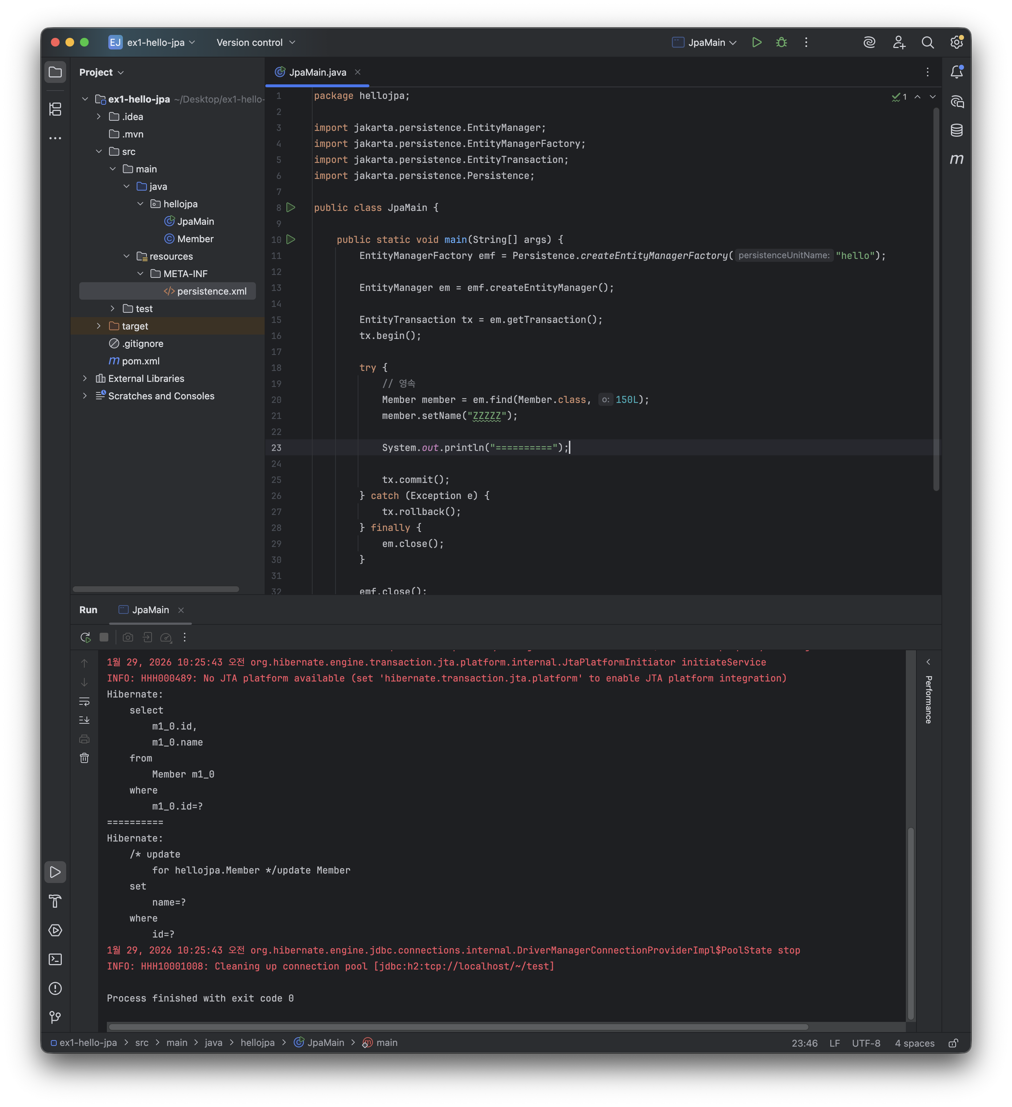Toggle scroll to end in console
The width and height of the screenshot is (1012, 1107).
pyautogui.click(x=84, y=720)
